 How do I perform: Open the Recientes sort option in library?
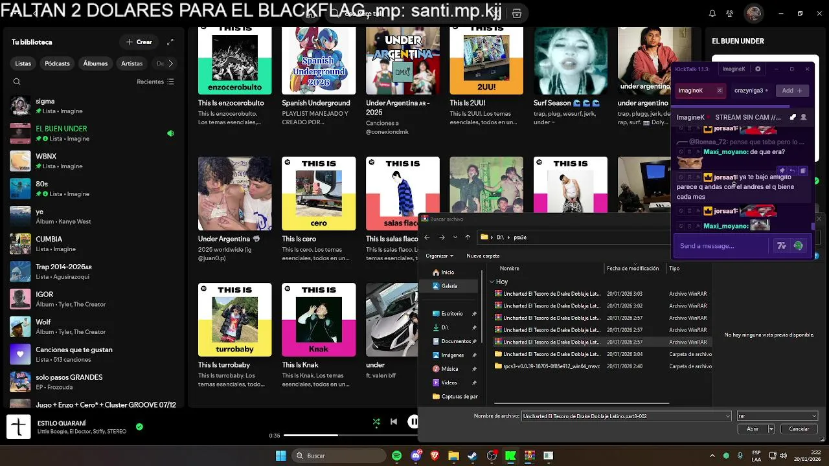pos(155,82)
